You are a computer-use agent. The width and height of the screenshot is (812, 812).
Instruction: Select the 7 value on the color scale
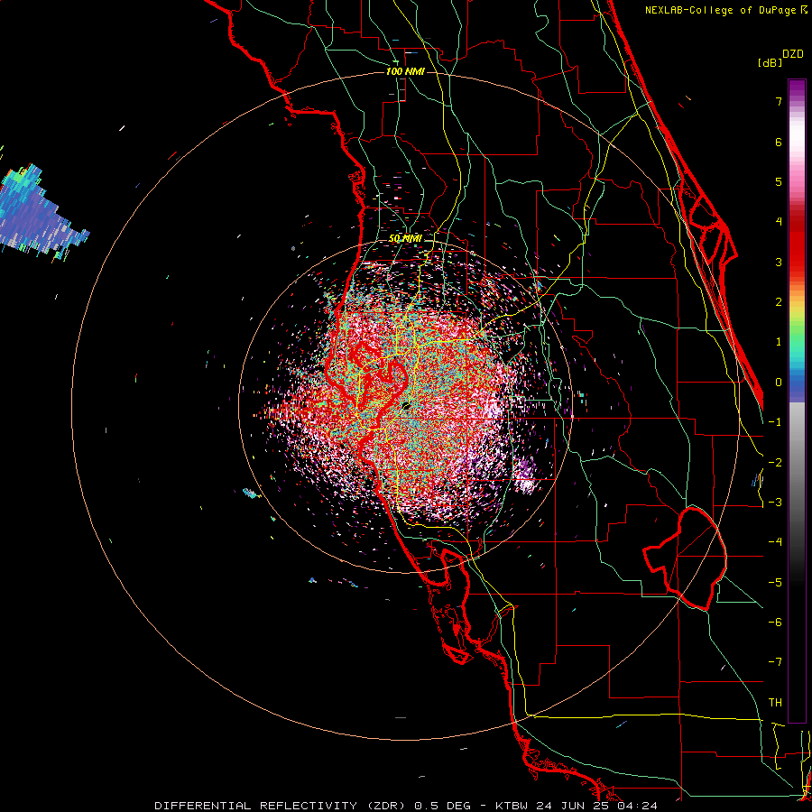point(779,101)
